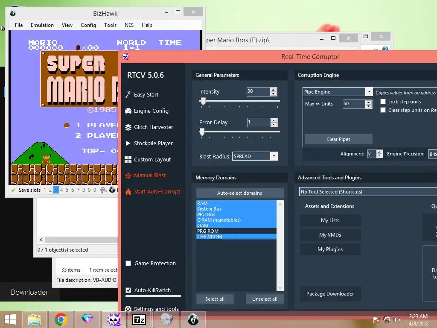Open the network tray icon
Screen dimensions: 437x328
387,319
